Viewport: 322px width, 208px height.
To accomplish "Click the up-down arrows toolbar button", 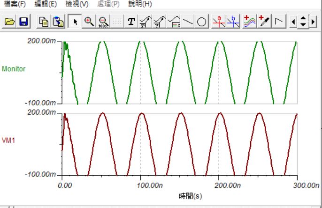I will [303, 22].
